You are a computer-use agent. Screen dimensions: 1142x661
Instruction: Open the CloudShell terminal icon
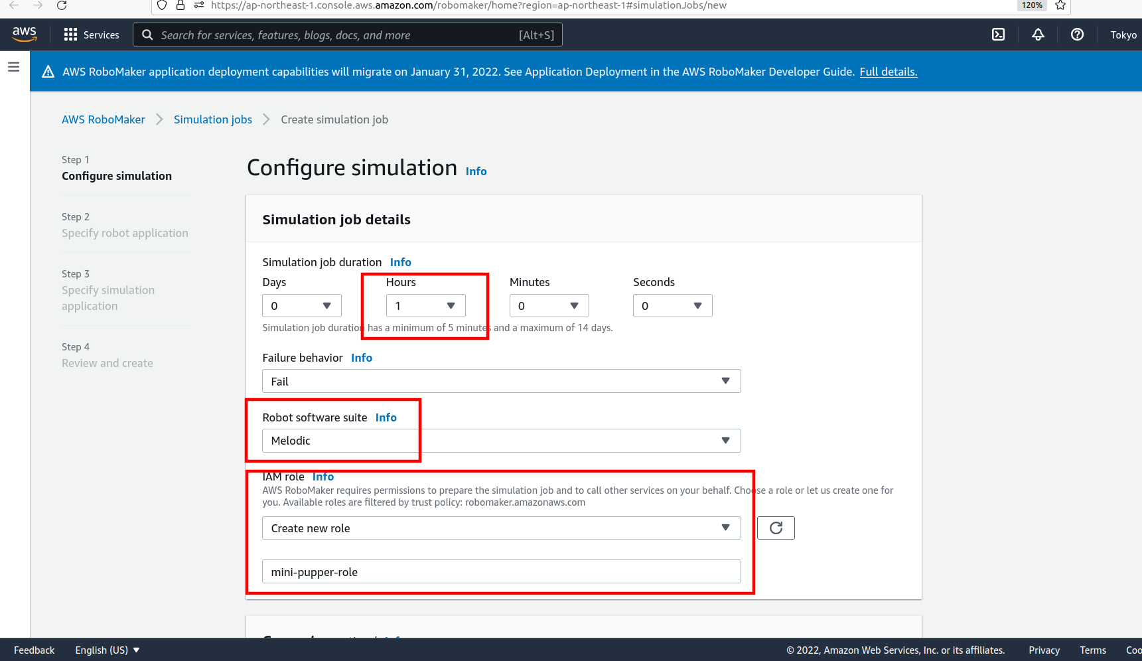(998, 35)
